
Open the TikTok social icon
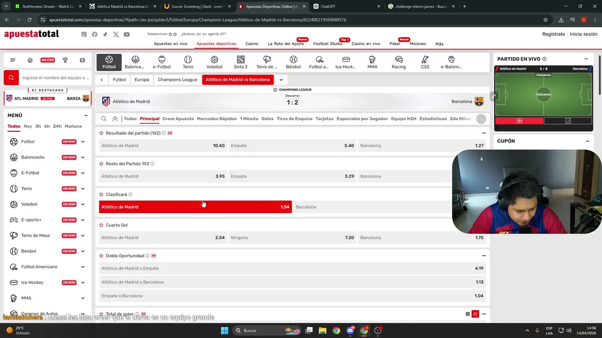click(105, 34)
